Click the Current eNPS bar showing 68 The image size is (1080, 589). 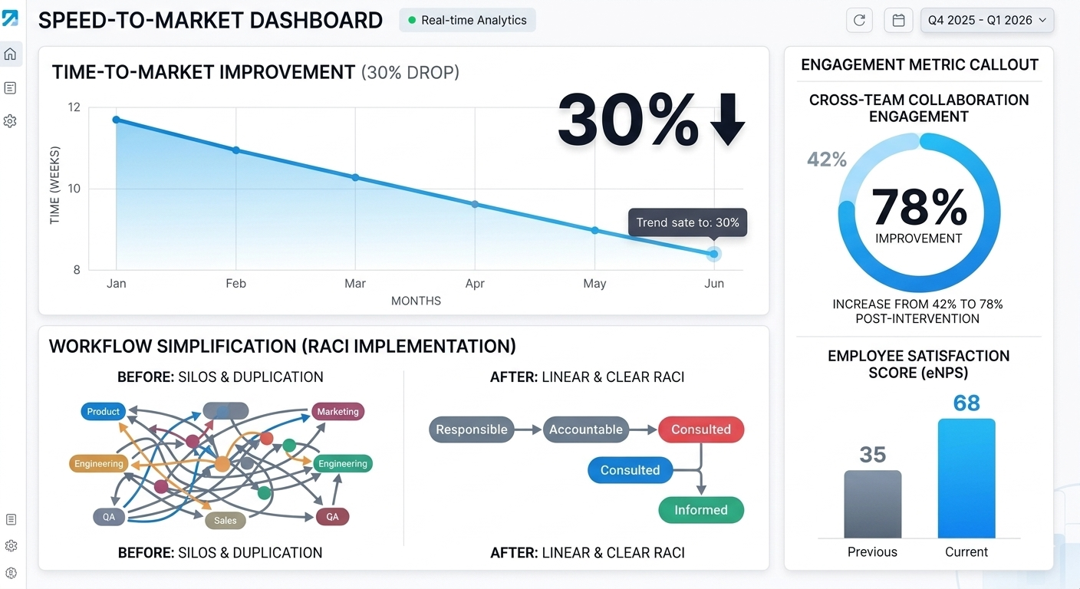pos(966,478)
